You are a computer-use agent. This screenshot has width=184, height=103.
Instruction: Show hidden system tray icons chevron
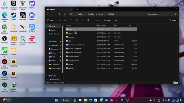pos(147,100)
